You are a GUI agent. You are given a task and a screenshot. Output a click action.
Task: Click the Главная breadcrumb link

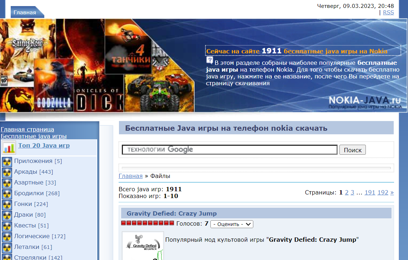click(131, 176)
